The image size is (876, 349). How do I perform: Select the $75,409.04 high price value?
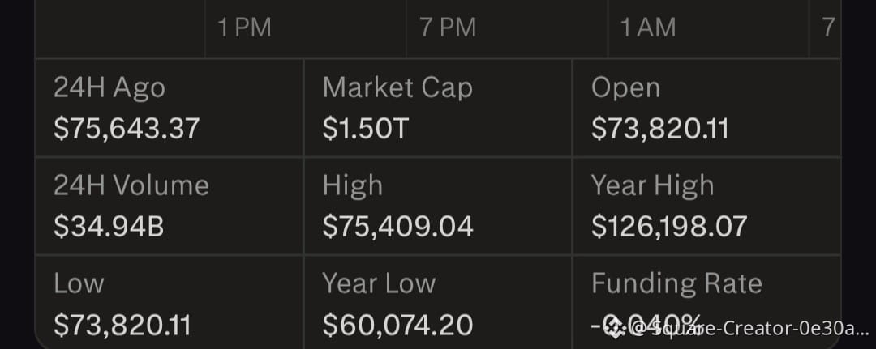(397, 228)
